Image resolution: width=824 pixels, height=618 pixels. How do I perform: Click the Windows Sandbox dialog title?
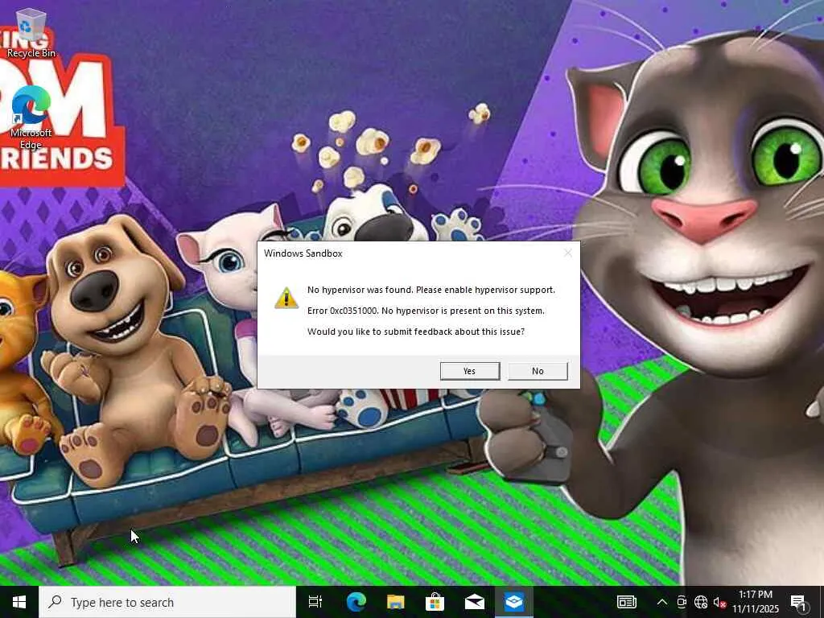[303, 253]
